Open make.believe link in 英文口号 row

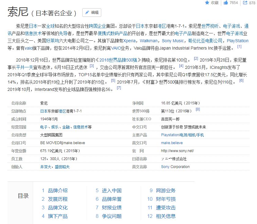click(172, 143)
